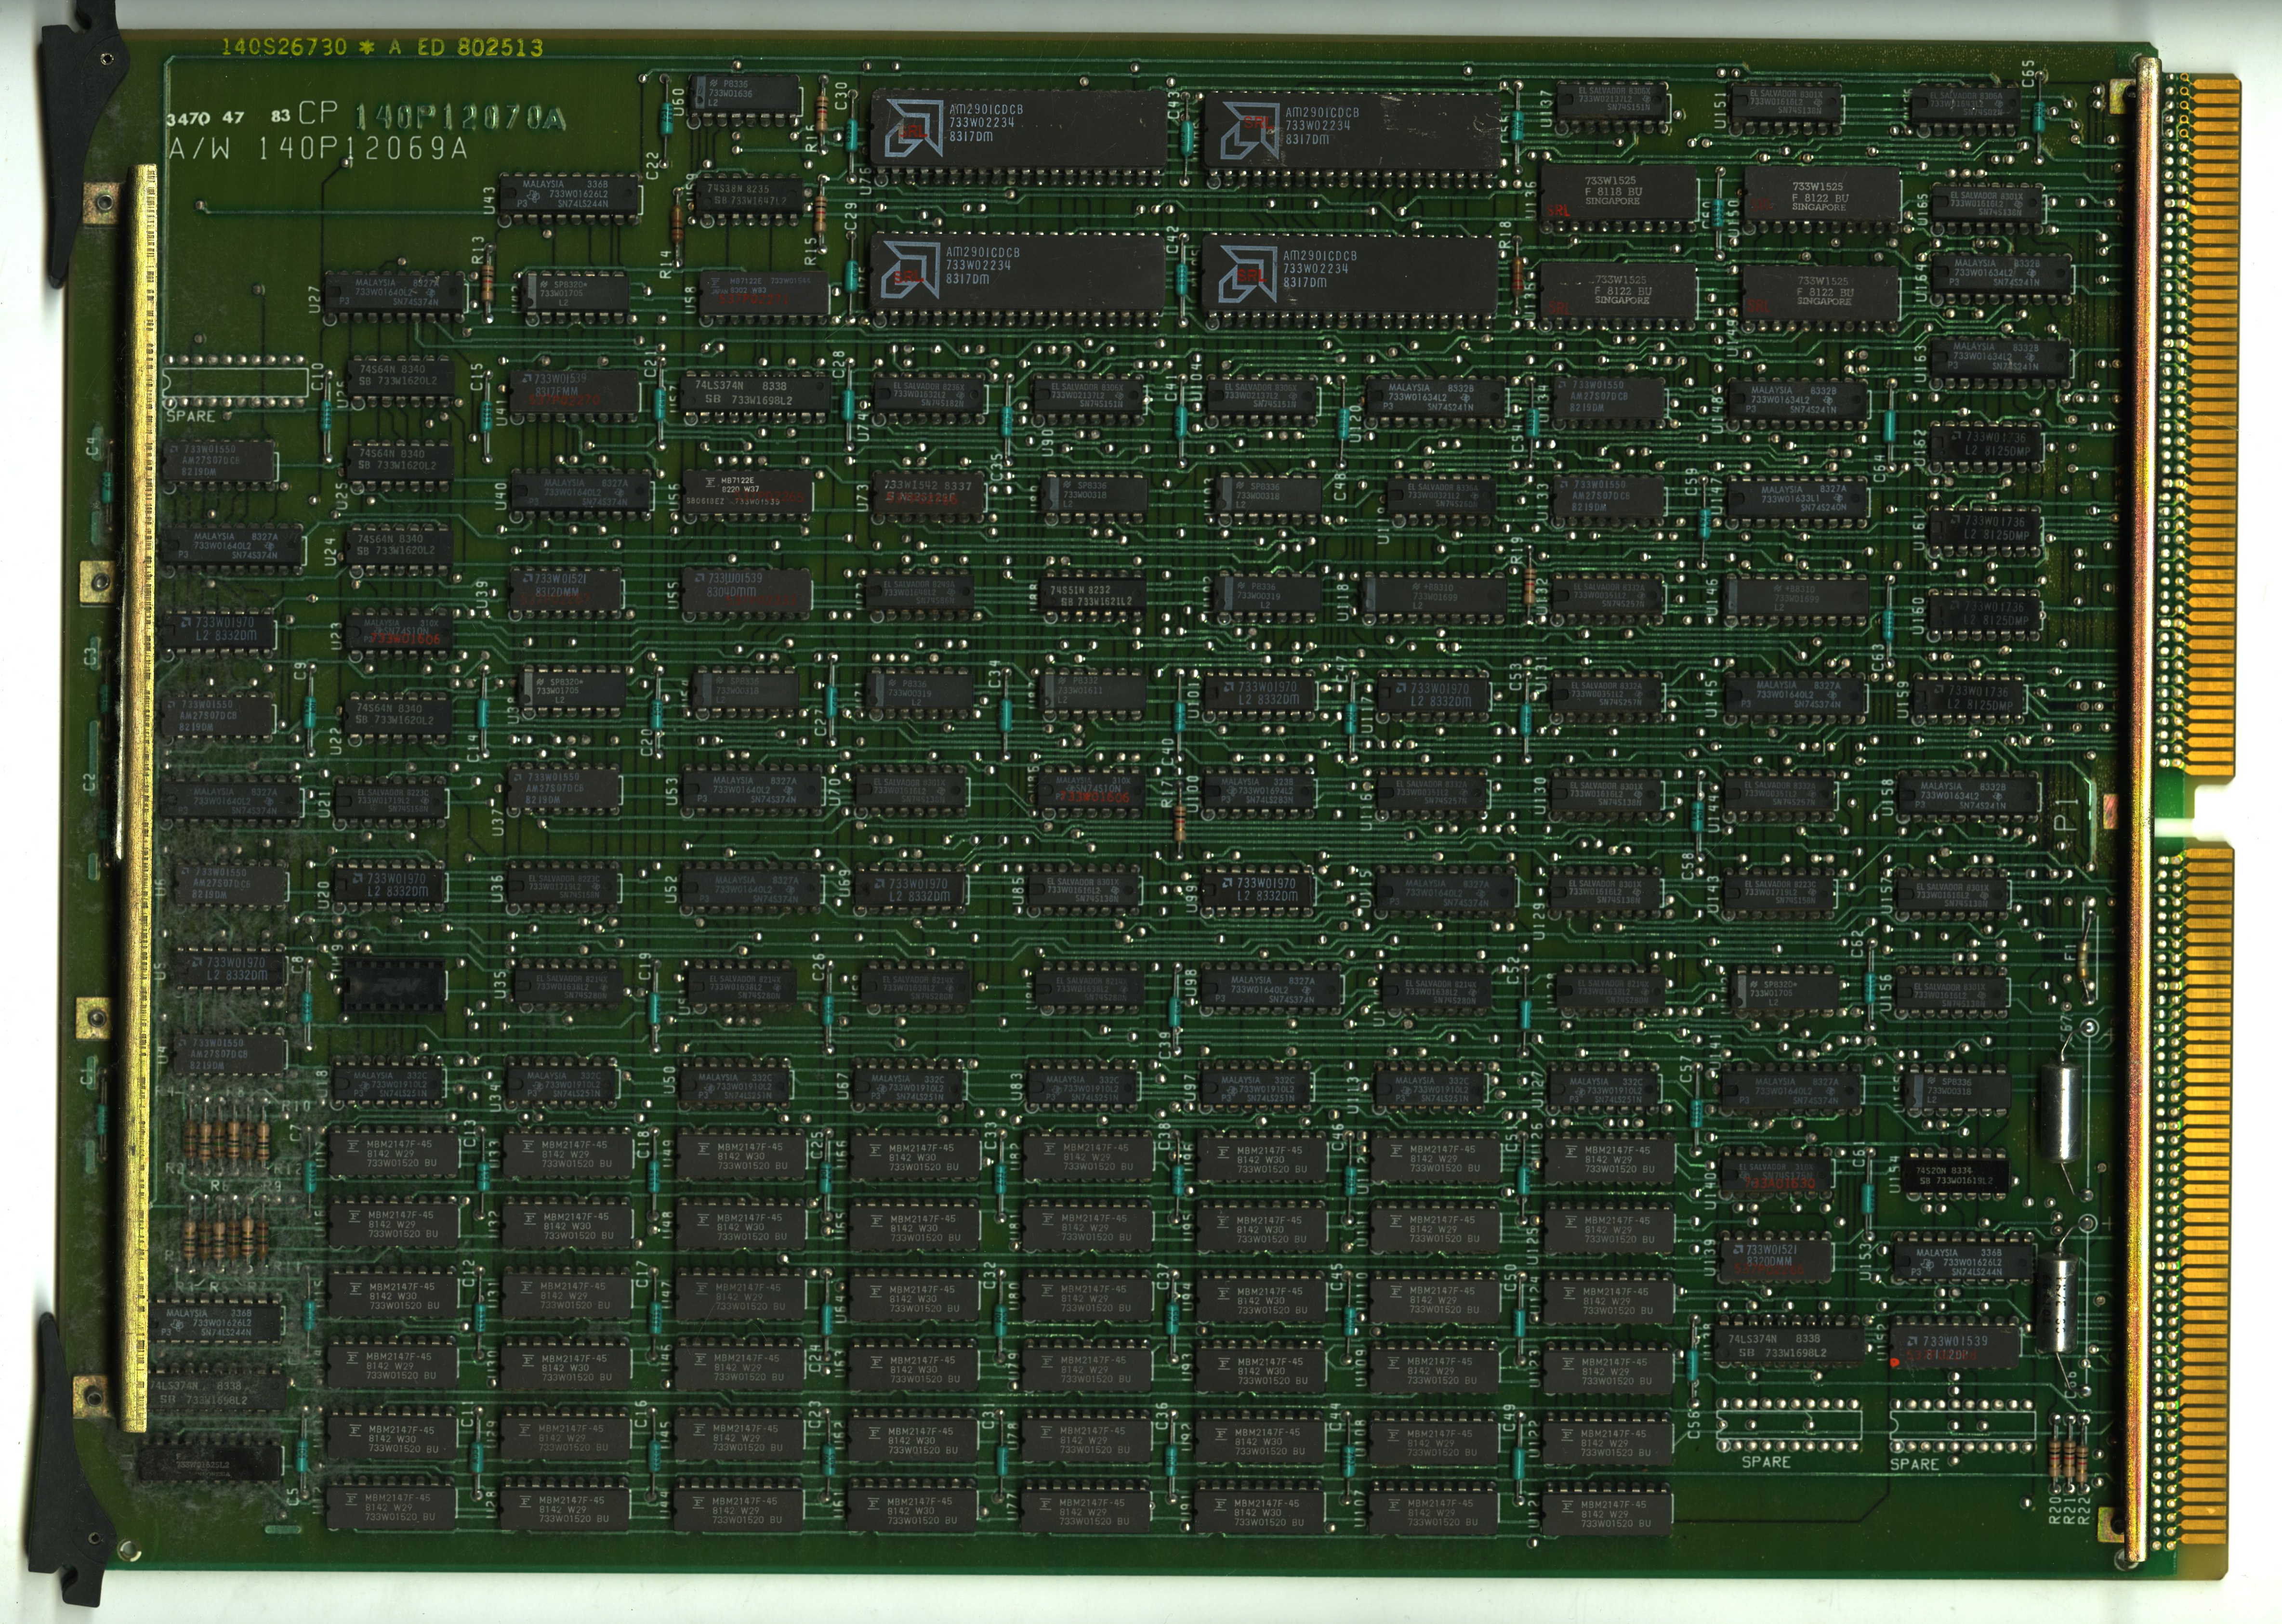
Task: Click the SPARE label near the upper-left empty socket
Action: (190, 416)
